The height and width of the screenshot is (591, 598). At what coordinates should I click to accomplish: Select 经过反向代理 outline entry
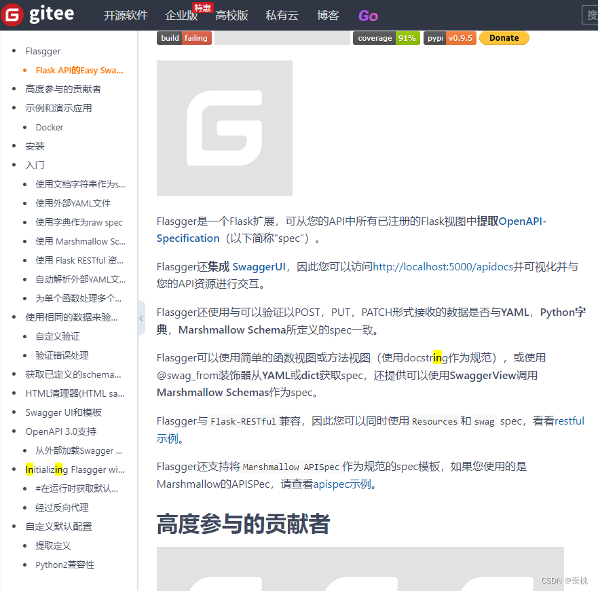coord(62,507)
